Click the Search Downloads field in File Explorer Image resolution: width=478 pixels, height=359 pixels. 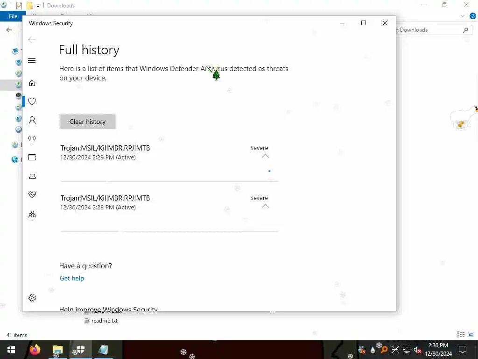tap(433, 30)
